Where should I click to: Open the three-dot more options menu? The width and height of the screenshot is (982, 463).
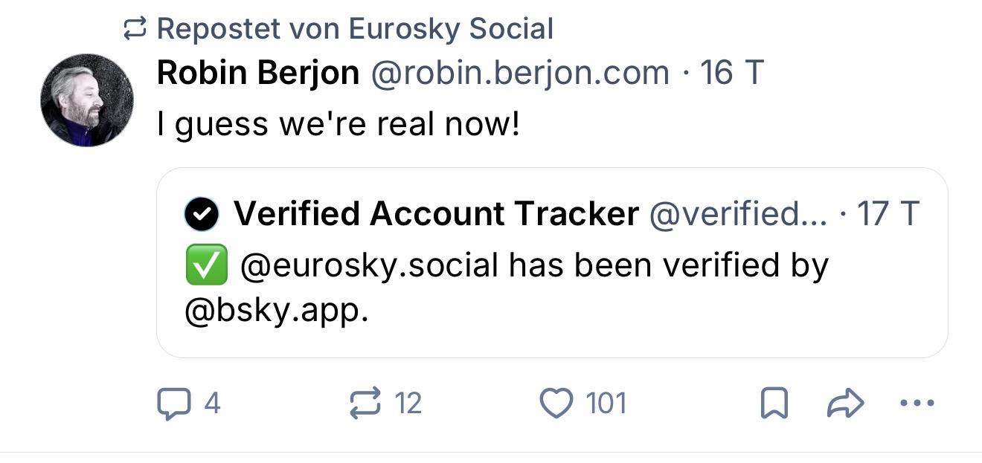coord(917,404)
